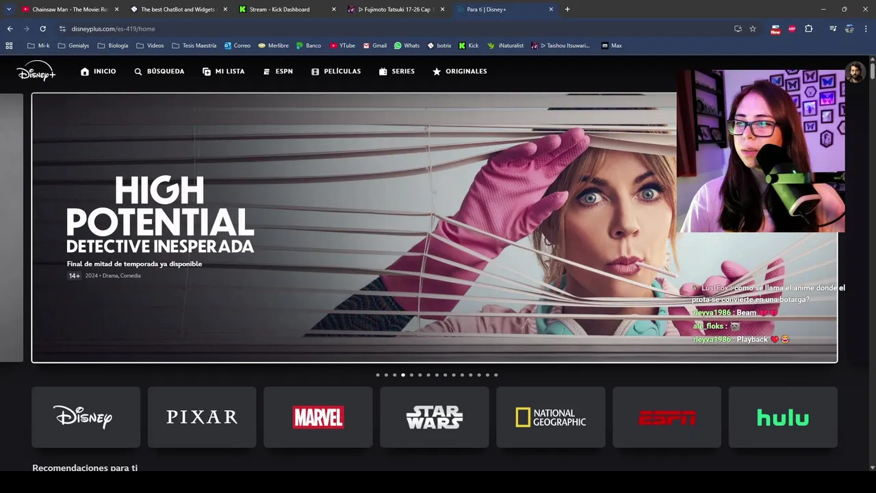Open SERIES section
This screenshot has height=493, width=876.
(x=397, y=71)
